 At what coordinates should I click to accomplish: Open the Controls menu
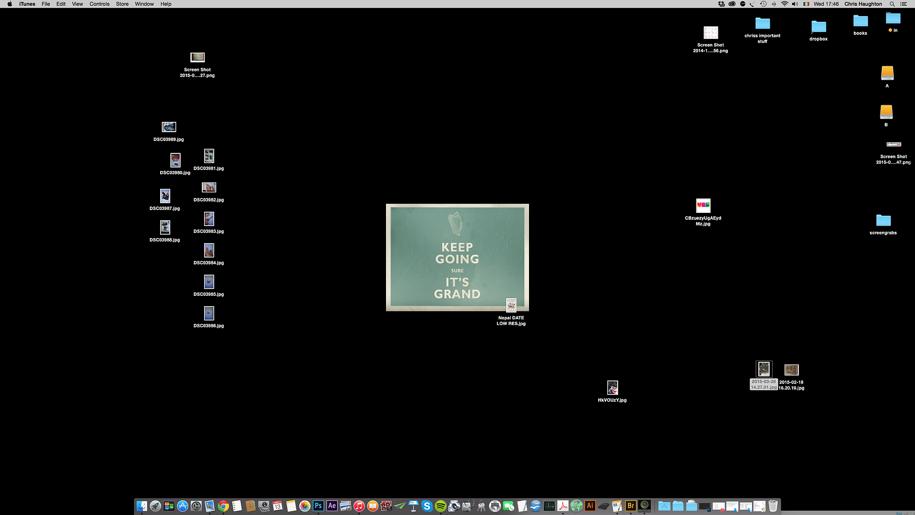[100, 4]
